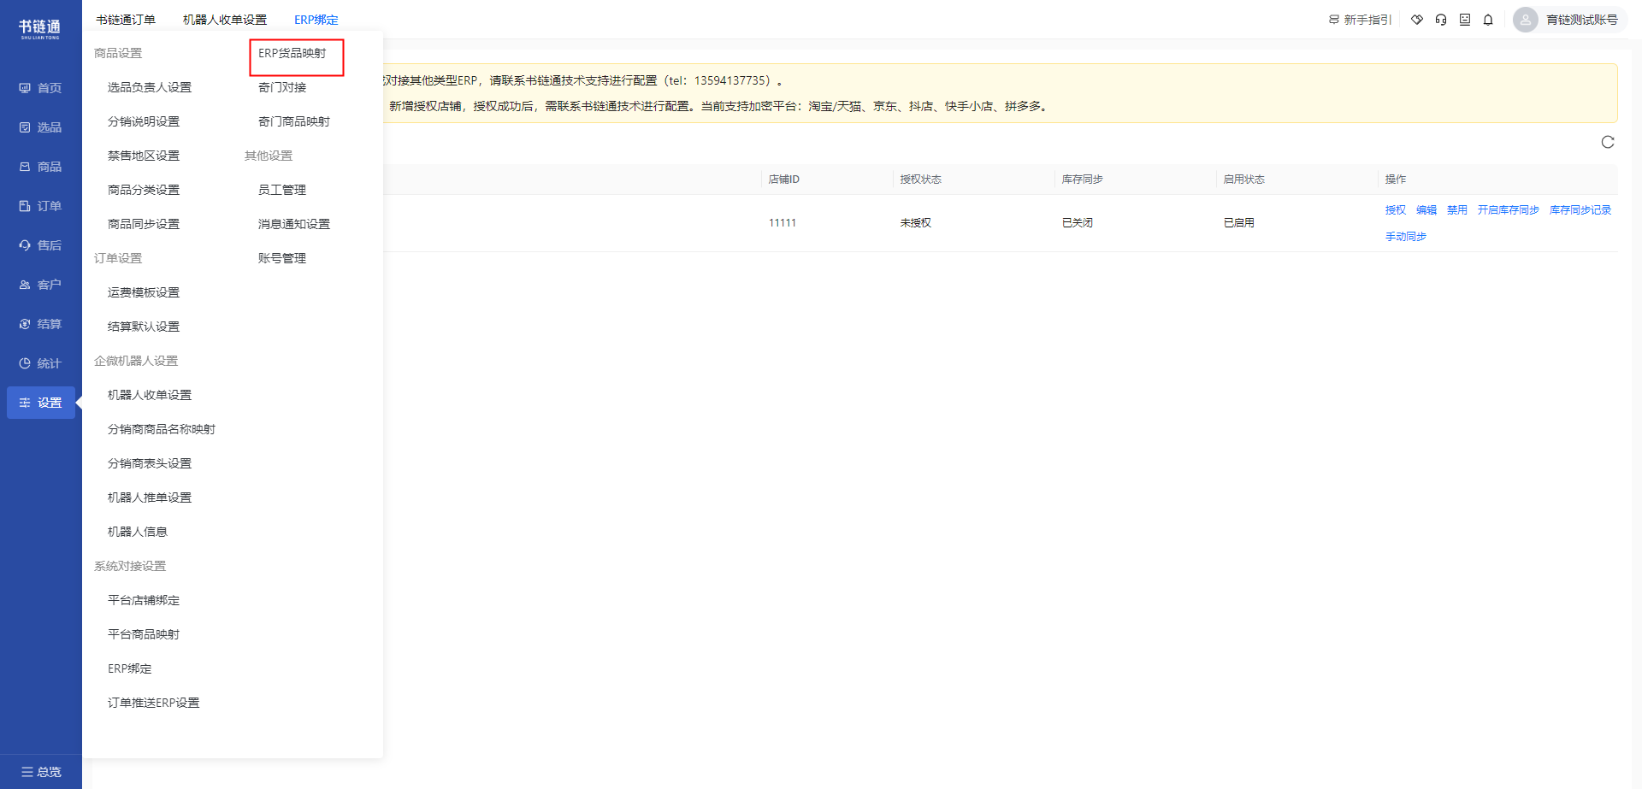Open 机器人收单设置 in the settings menu
Image resolution: width=1642 pixels, height=789 pixels.
coord(150,395)
